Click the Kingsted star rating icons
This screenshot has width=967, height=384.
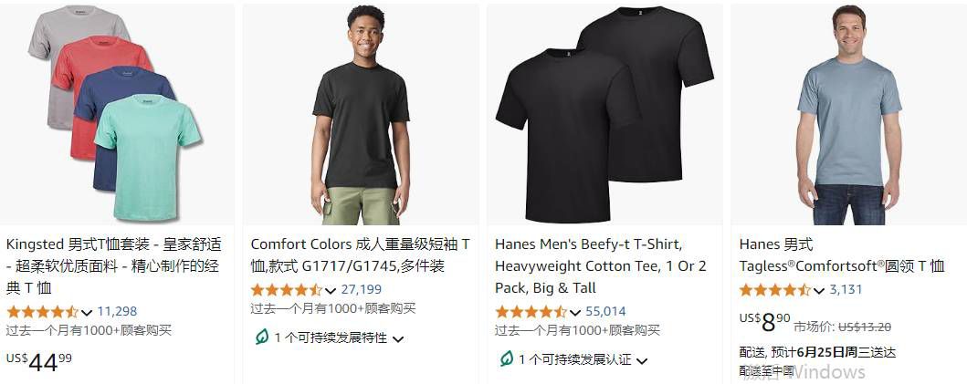pos(42,312)
